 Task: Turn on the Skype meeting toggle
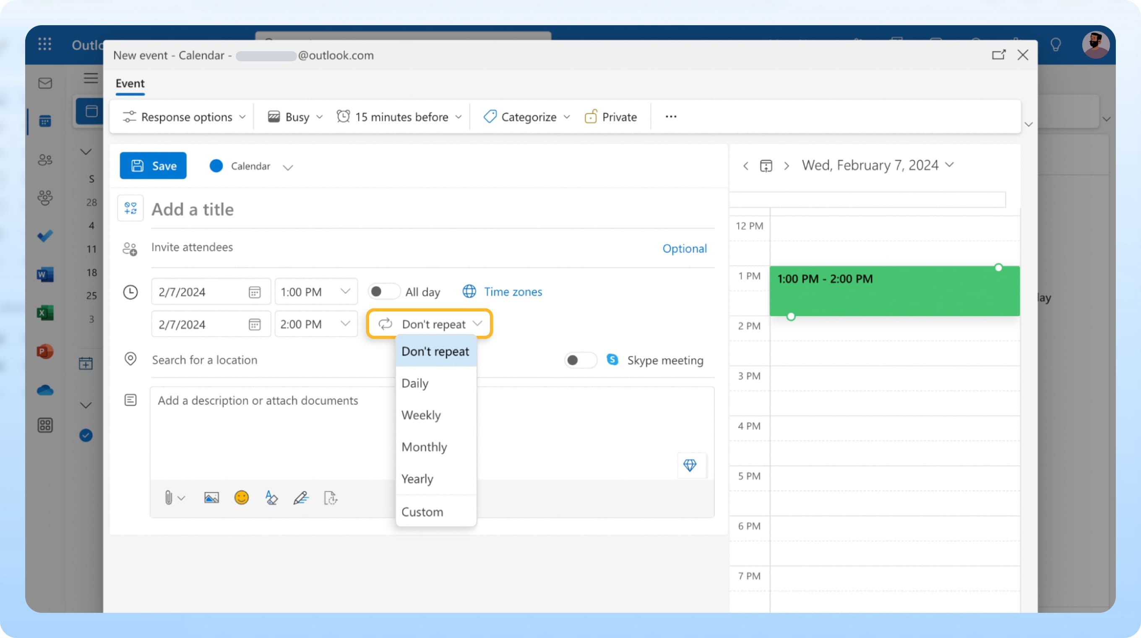click(580, 360)
